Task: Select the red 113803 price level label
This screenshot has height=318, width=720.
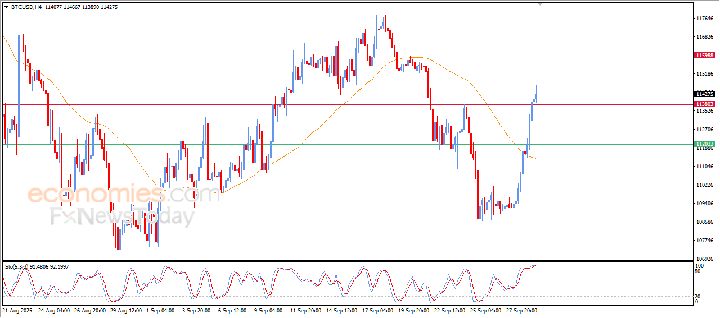Action: [x=705, y=104]
